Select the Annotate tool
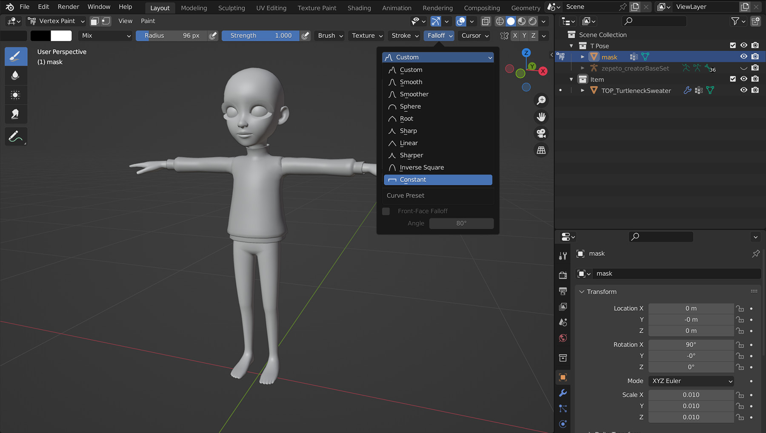 coord(15,136)
